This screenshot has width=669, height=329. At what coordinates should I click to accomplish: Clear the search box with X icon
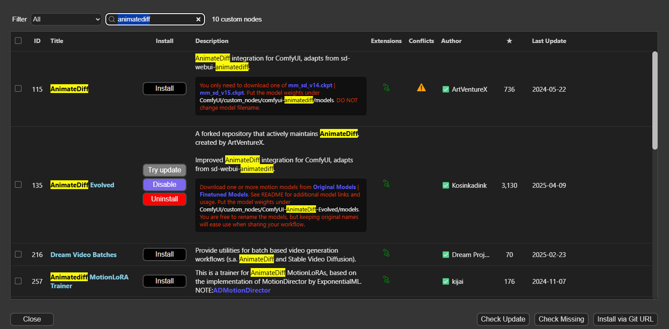pos(198,19)
